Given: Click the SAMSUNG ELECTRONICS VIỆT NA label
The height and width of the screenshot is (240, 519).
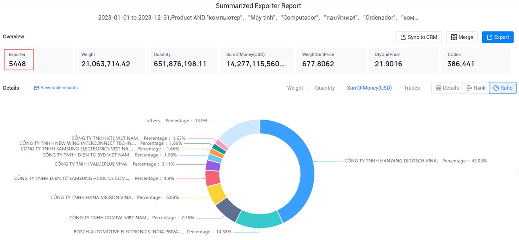Looking at the screenshot, I should tap(100, 149).
